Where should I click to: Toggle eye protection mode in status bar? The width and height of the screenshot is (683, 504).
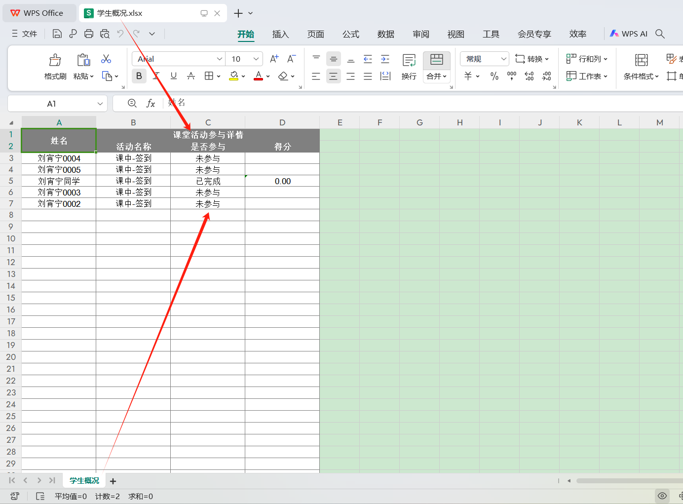click(x=662, y=496)
